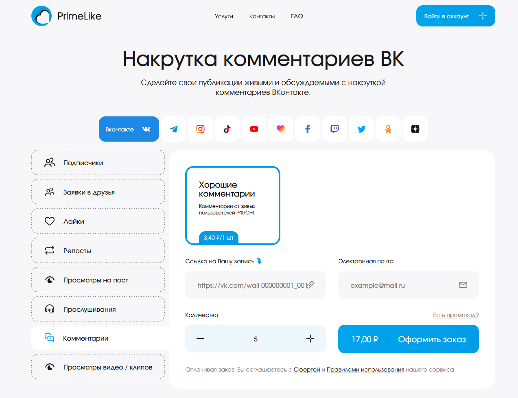Decrease quantity with the minus button
Viewport: 518px width, 398px height.
point(201,339)
